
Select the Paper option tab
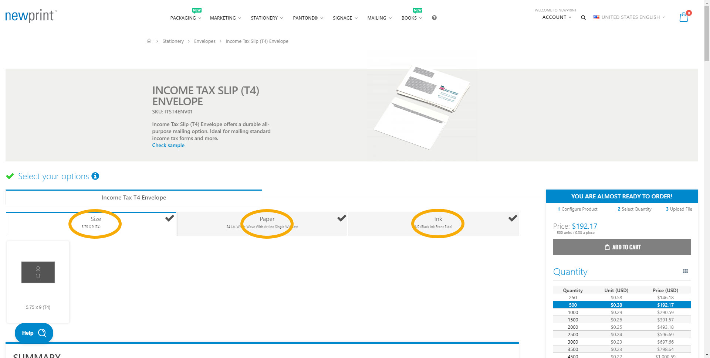tap(262, 224)
